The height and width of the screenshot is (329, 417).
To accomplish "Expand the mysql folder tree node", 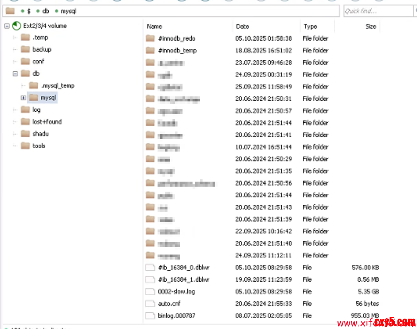I will click(x=23, y=98).
